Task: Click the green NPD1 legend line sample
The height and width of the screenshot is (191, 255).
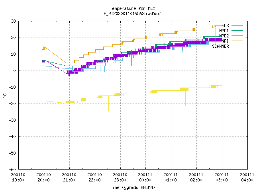Action: 237,30
